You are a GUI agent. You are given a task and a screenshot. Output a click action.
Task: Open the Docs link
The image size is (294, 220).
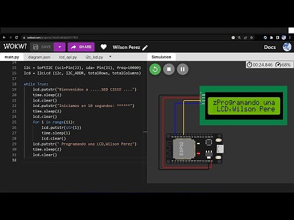coord(269,47)
